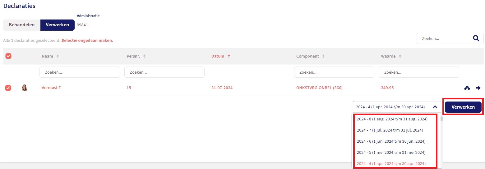Sort by Component column arrows
This screenshot has width=485, height=169.
coord(323,56)
